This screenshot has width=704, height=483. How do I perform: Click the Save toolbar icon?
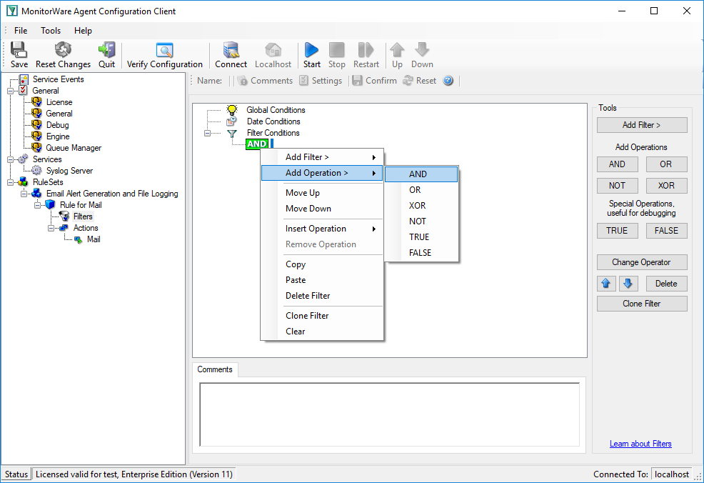(19, 50)
